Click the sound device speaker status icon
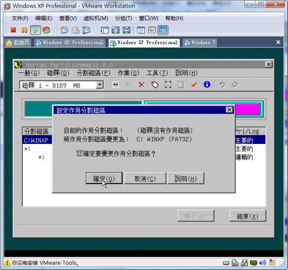 point(262,263)
